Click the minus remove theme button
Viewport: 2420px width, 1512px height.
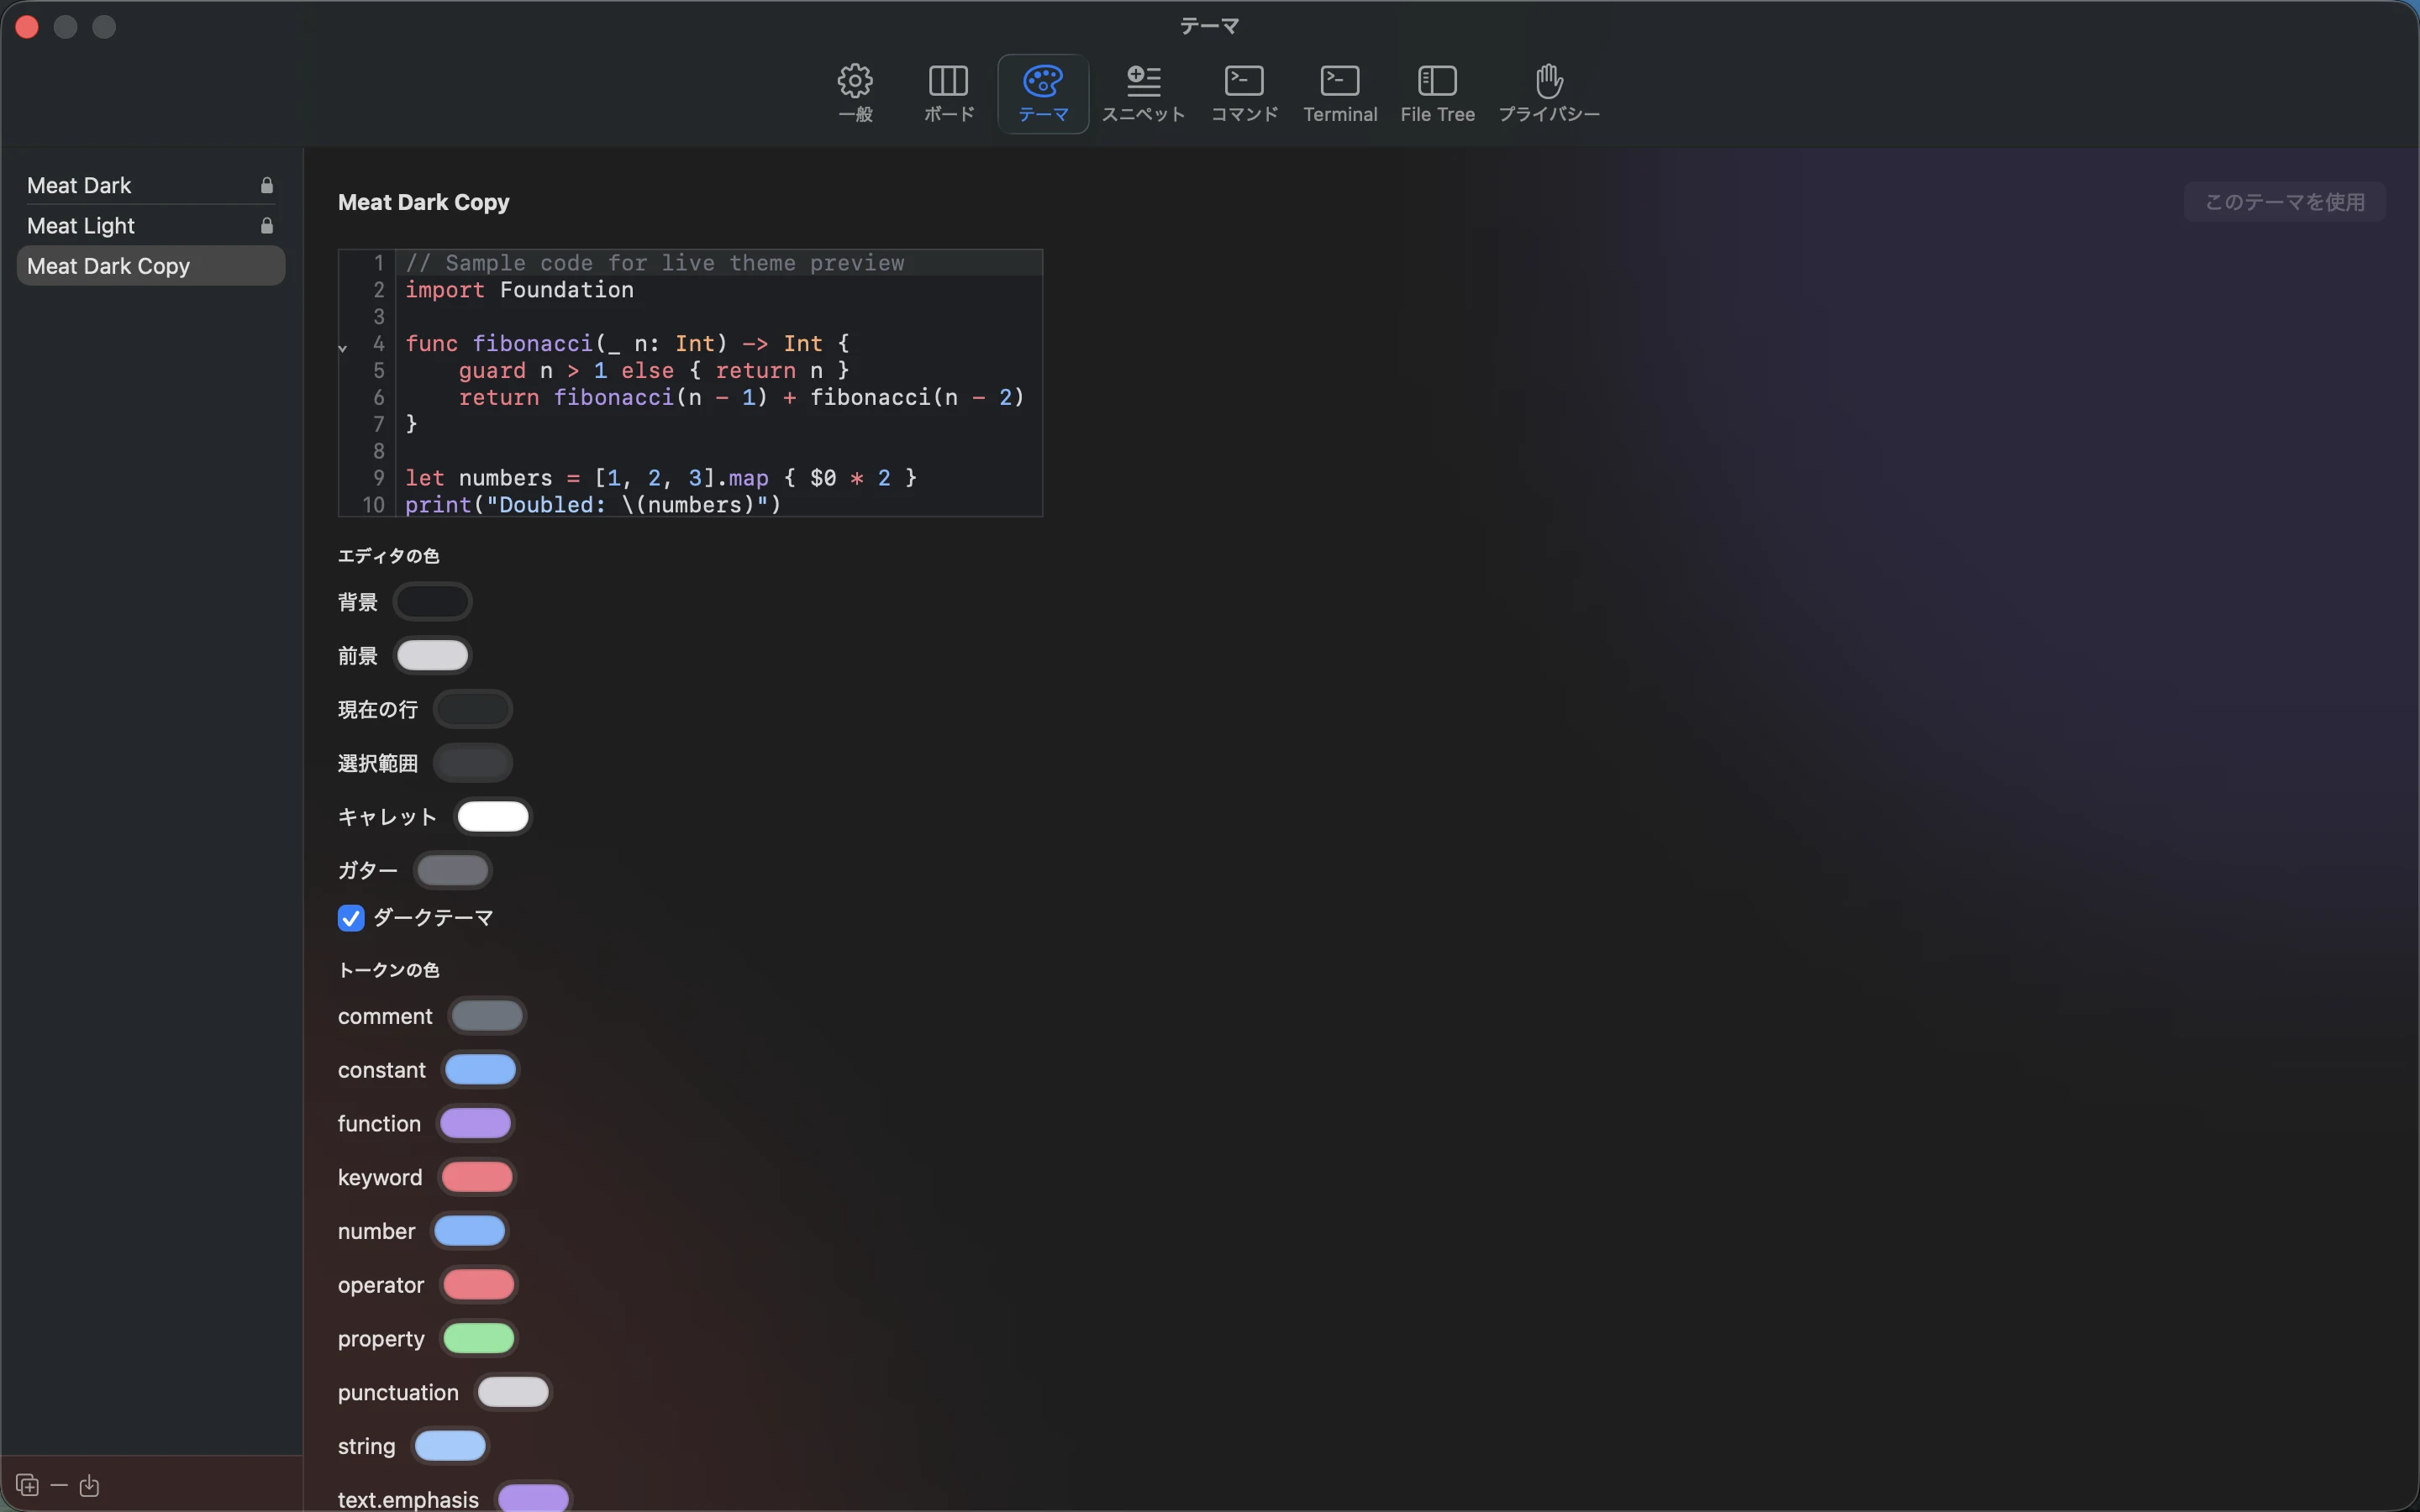[59, 1485]
